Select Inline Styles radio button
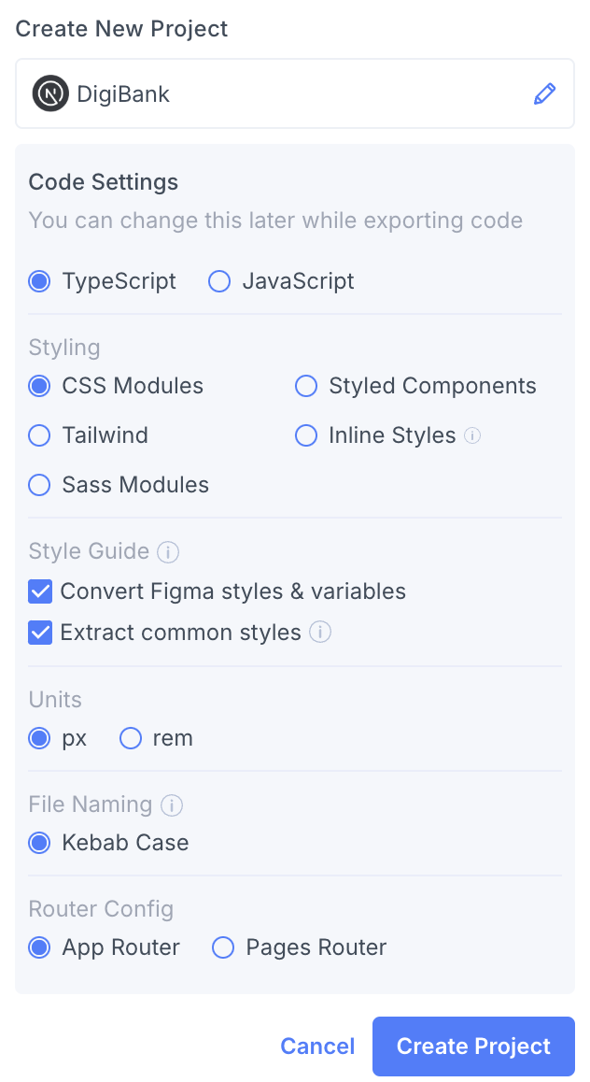Image resolution: width=590 pixels, height=1082 pixels. click(306, 435)
